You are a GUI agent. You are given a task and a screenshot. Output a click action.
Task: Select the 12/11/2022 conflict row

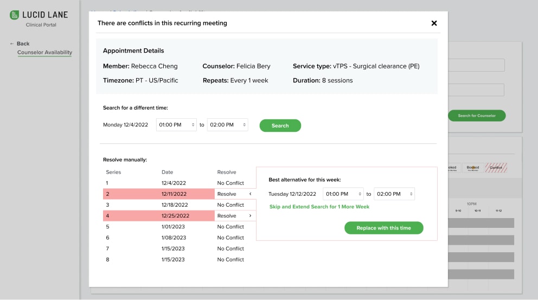coord(174,194)
